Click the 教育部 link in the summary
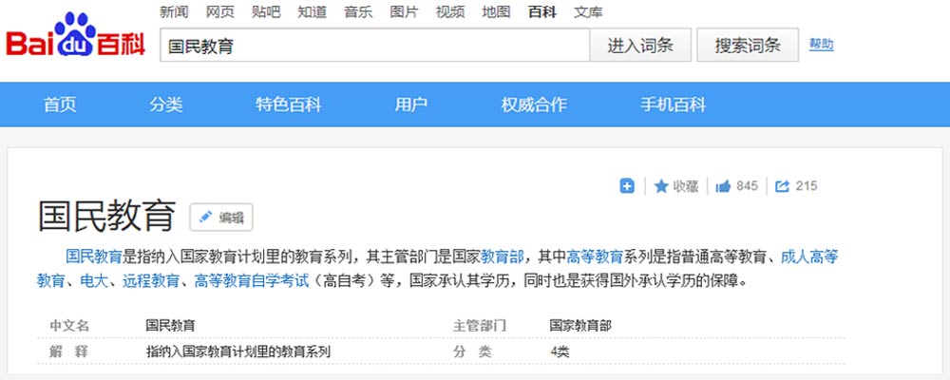 pyautogui.click(x=503, y=256)
